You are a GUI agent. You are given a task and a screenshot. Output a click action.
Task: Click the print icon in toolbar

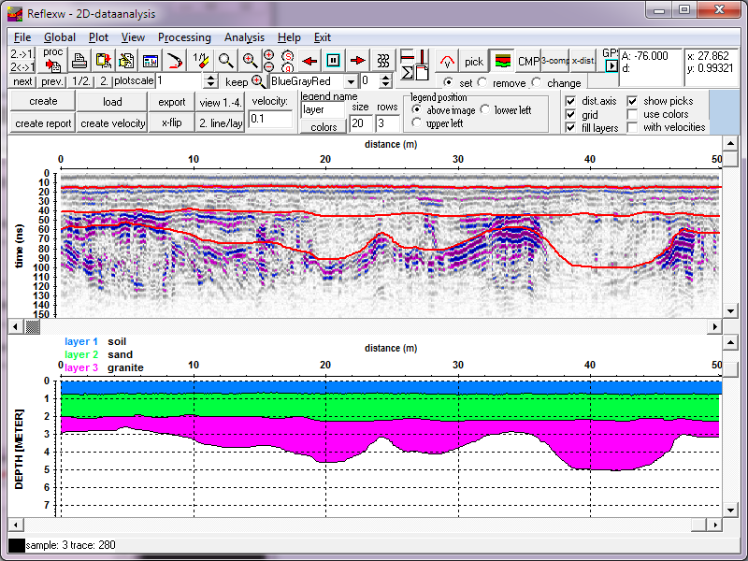pos(80,61)
